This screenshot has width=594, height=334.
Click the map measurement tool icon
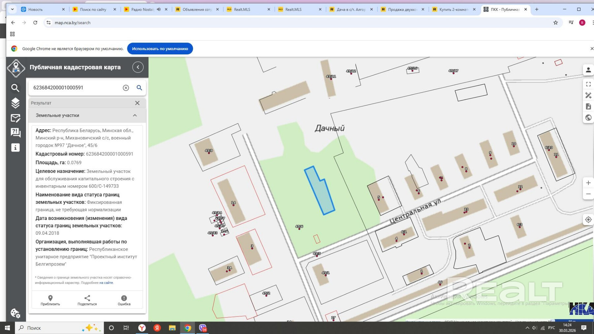coord(588,95)
